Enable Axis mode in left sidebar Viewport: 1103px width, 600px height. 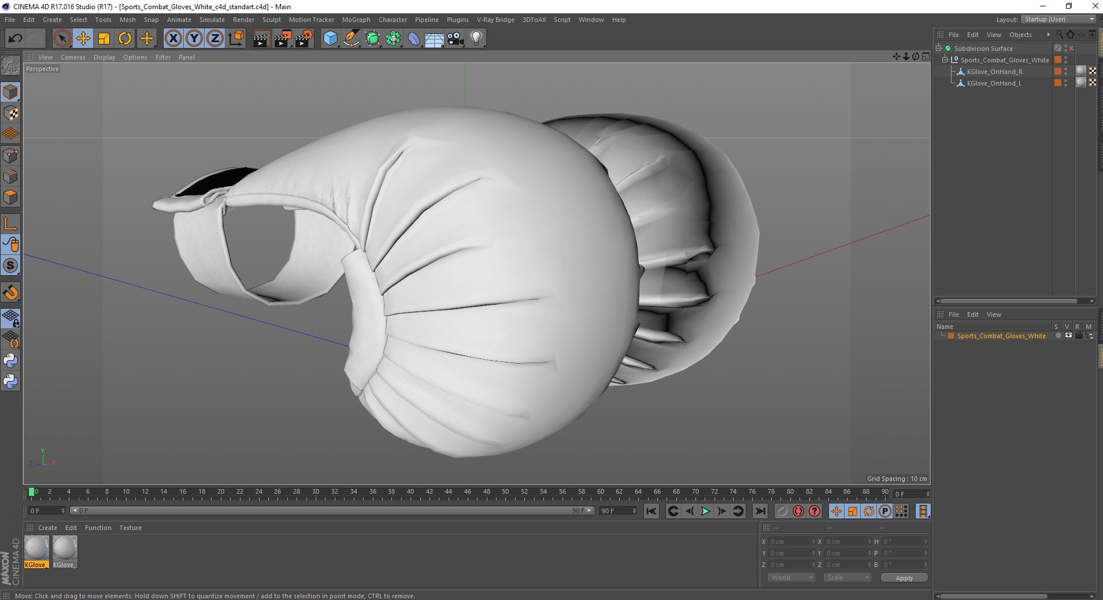(10, 224)
